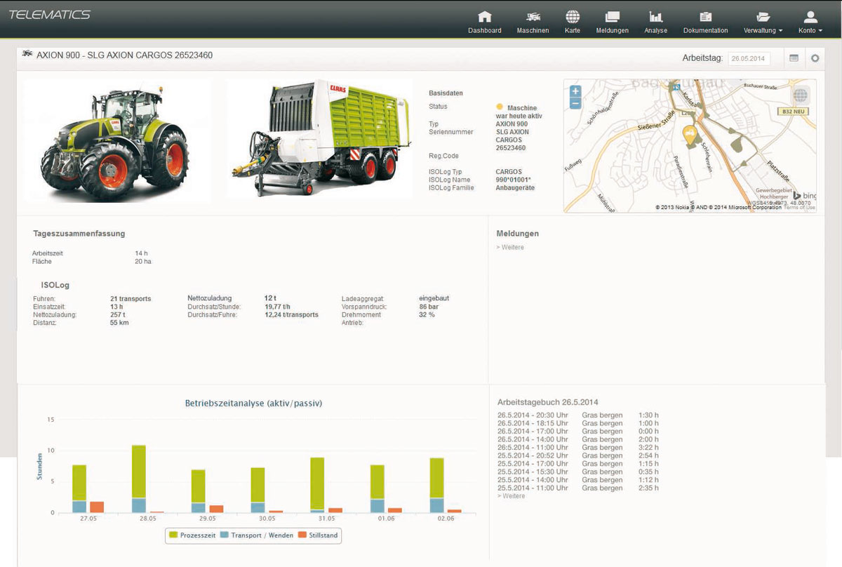Open Weitere link under Arbeitstagebuch
The height and width of the screenshot is (567, 842).
[511, 496]
